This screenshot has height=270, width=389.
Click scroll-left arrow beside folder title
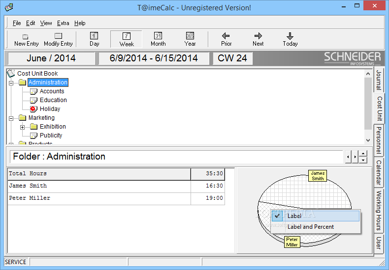click(348, 157)
